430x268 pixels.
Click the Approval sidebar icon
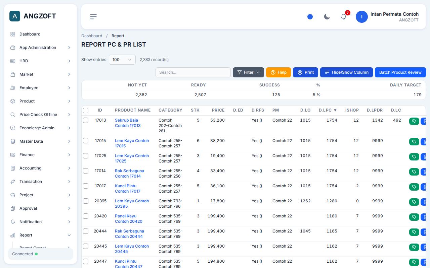coord(13,208)
